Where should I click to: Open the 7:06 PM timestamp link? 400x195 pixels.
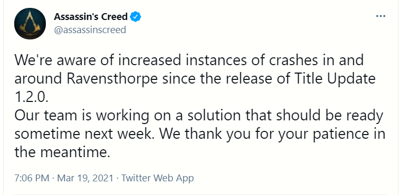pyautogui.click(x=32, y=178)
